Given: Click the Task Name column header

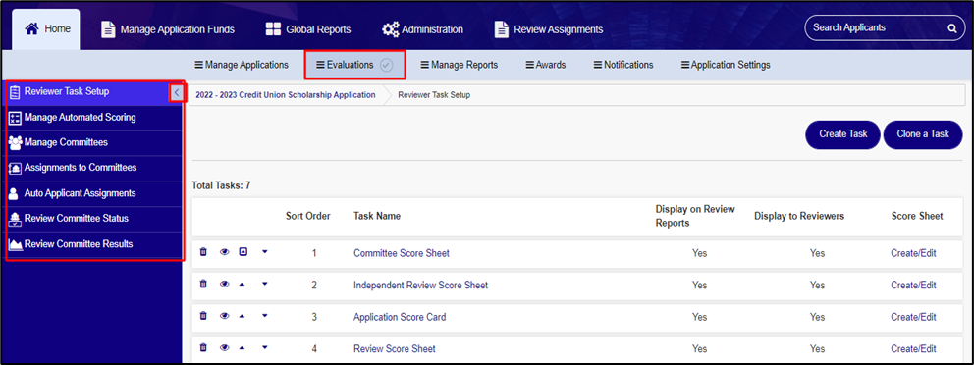Looking at the screenshot, I should point(377,216).
